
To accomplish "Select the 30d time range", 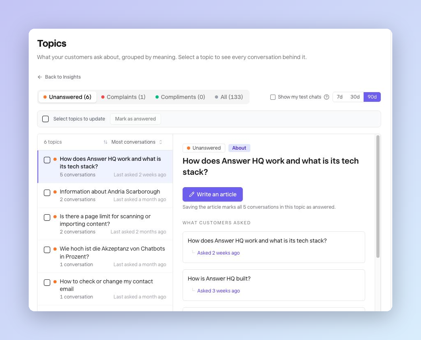I will [355, 97].
